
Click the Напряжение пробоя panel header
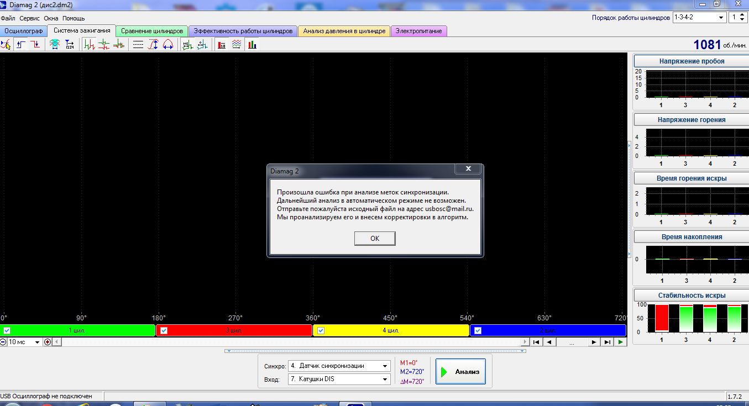(x=691, y=61)
